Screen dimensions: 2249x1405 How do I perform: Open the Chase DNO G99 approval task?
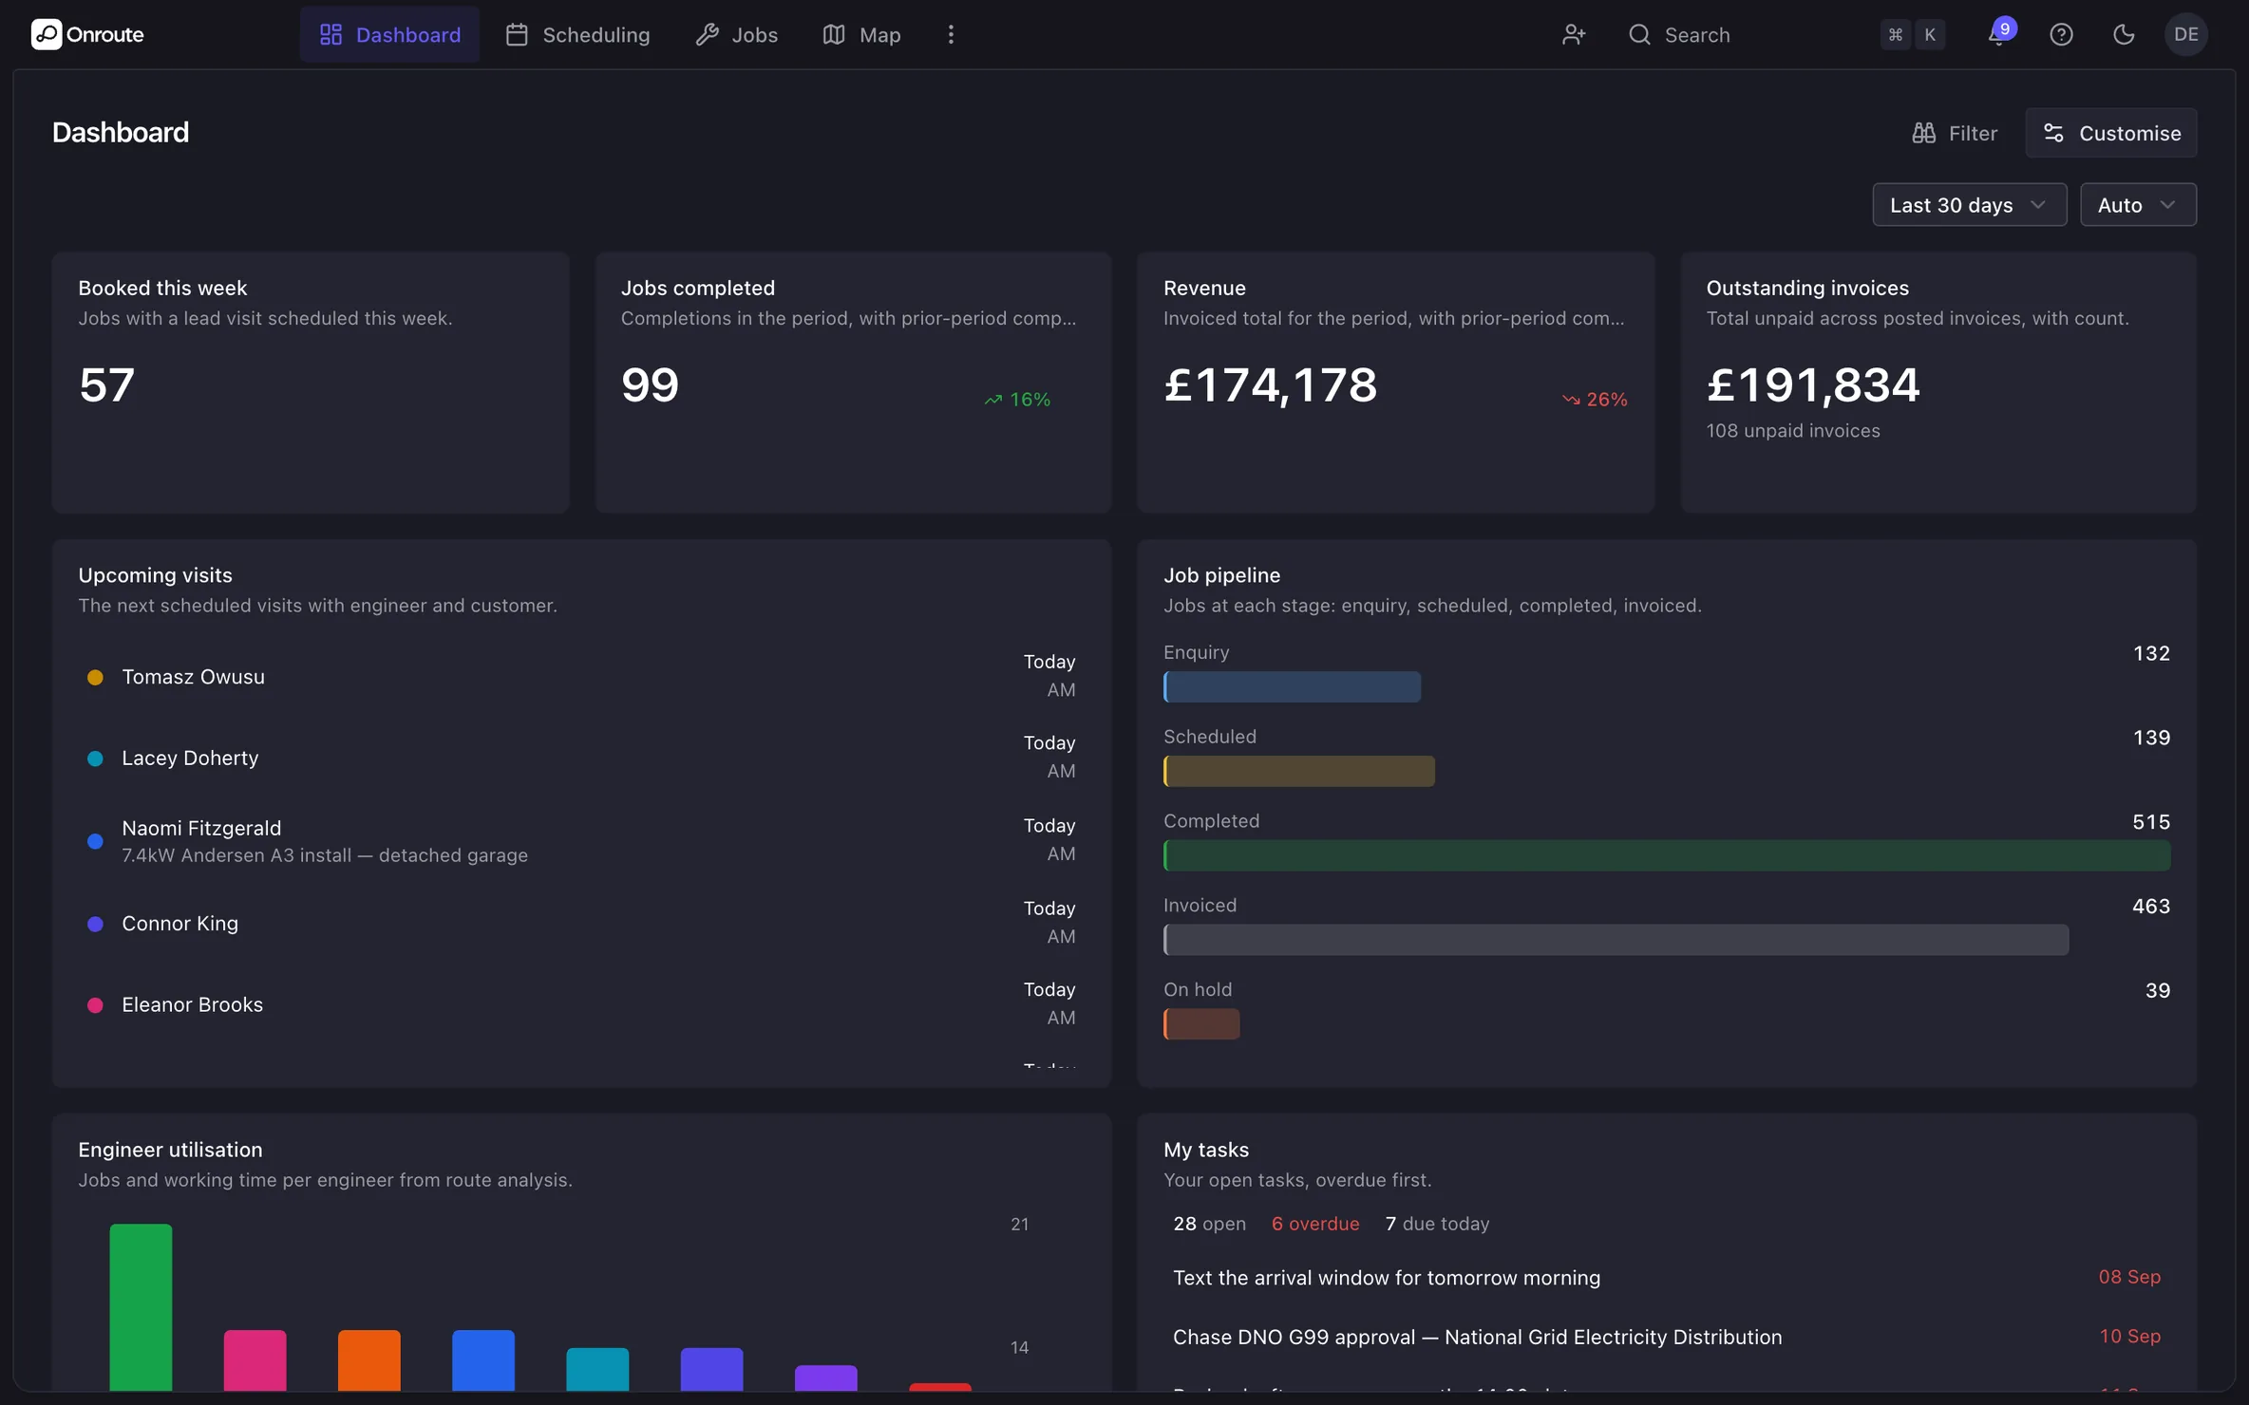pyautogui.click(x=1667, y=1337)
